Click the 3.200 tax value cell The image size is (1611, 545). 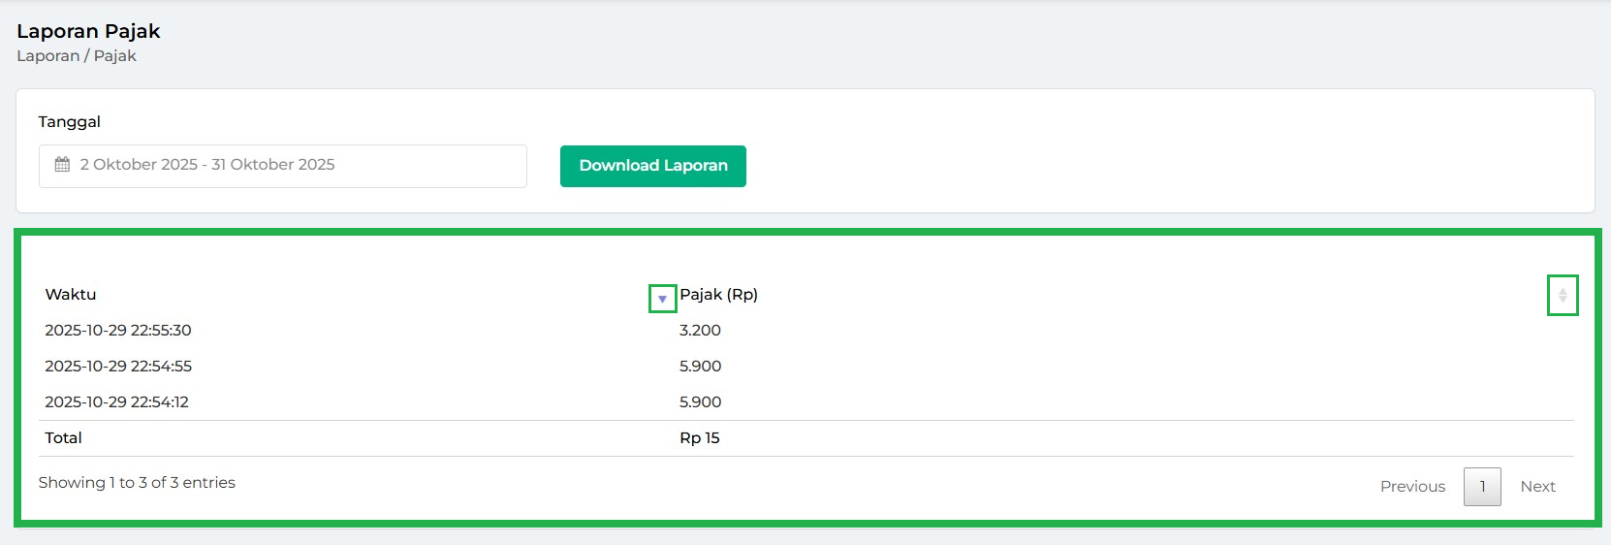pos(700,331)
